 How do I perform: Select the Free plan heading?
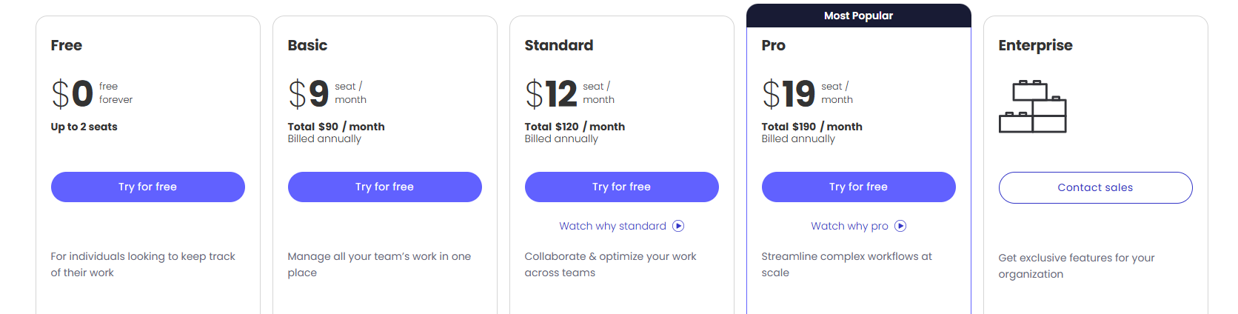(67, 45)
